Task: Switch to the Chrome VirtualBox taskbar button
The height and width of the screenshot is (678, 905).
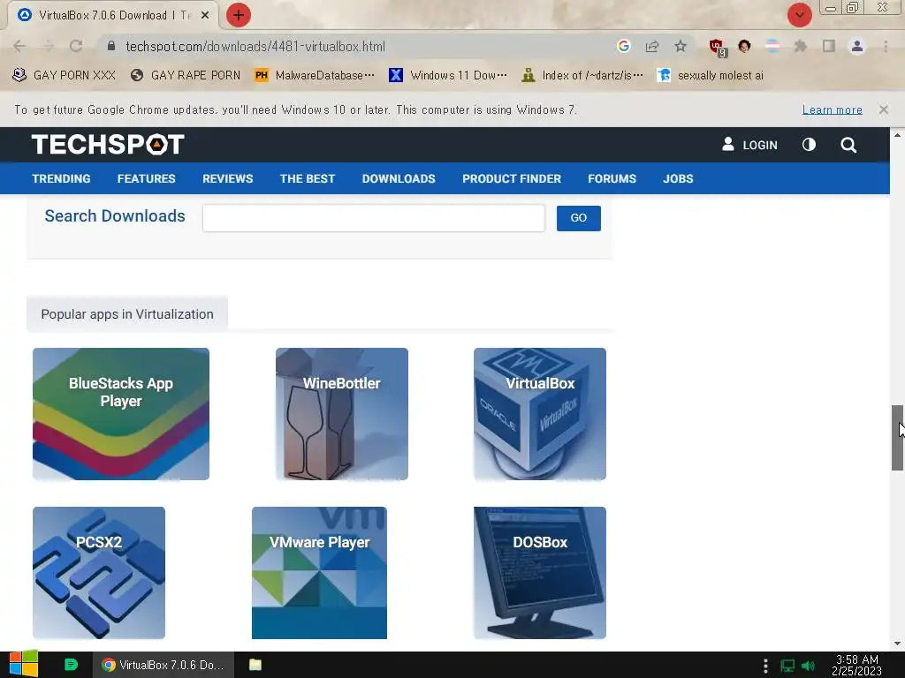Action: (x=164, y=665)
